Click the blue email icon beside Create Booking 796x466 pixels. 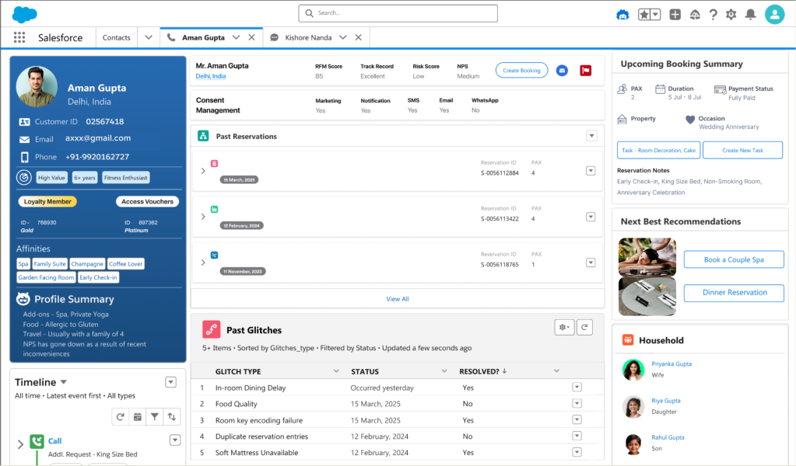pos(562,71)
